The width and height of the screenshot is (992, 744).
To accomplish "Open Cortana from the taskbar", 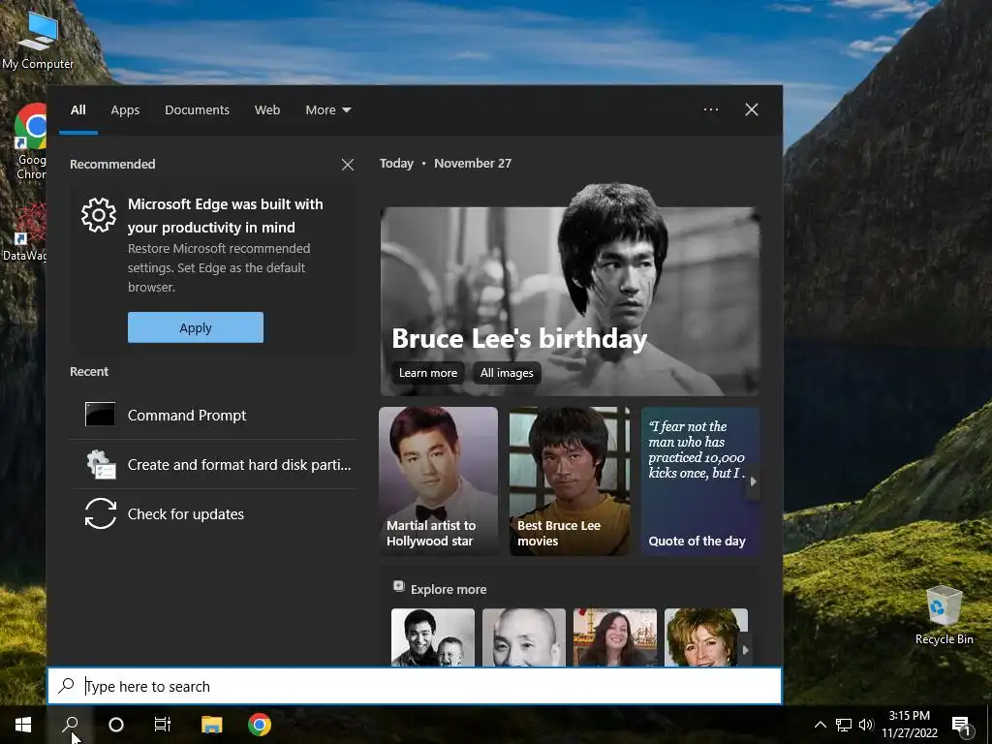I will 116,725.
